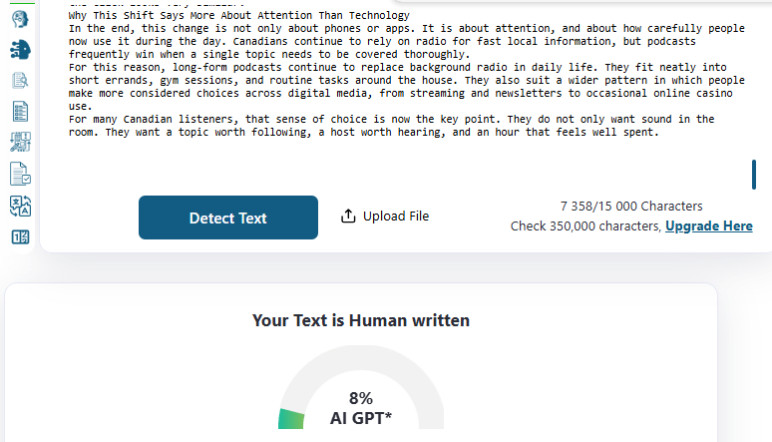Click the word counter sidebar icon
This screenshot has height=442, width=772.
(20, 236)
